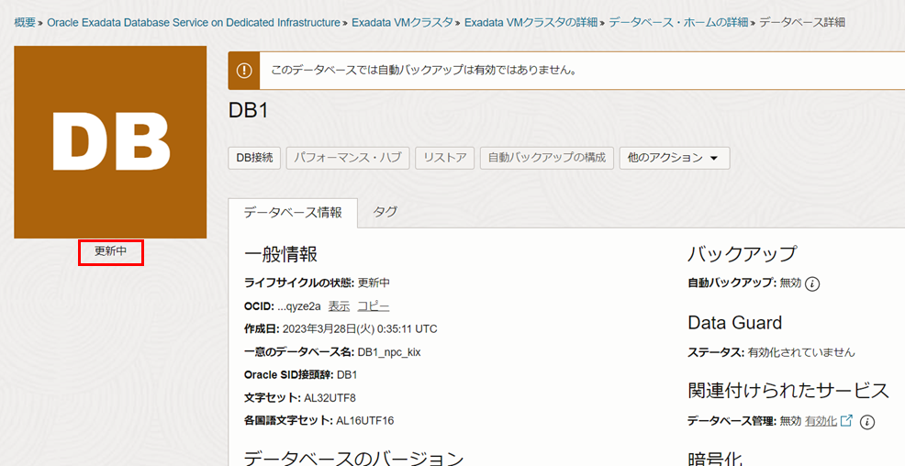Open the 他のアクション dropdown menu
Viewport: 905px width, 466px height.
coord(674,158)
